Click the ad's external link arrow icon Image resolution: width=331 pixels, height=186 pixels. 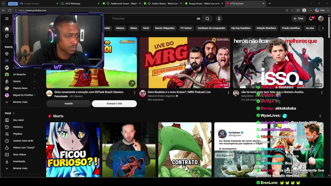coord(132,83)
